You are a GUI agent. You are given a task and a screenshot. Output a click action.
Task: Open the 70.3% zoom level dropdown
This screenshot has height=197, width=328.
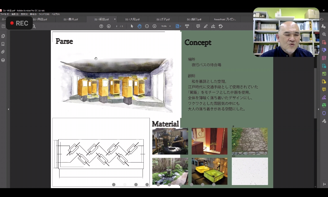pos(170,26)
